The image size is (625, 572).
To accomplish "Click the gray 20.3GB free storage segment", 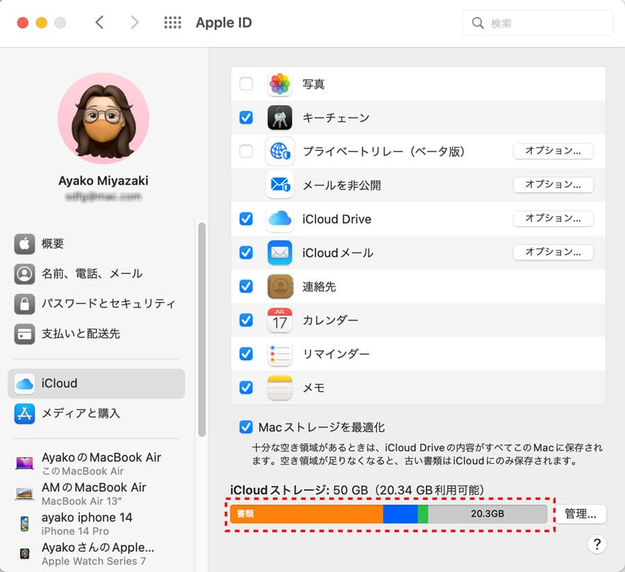I will (x=487, y=514).
